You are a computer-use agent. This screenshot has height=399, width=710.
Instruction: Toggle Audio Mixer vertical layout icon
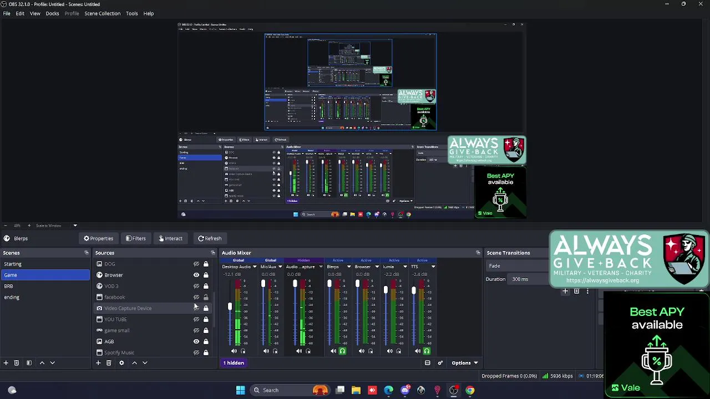click(427, 363)
